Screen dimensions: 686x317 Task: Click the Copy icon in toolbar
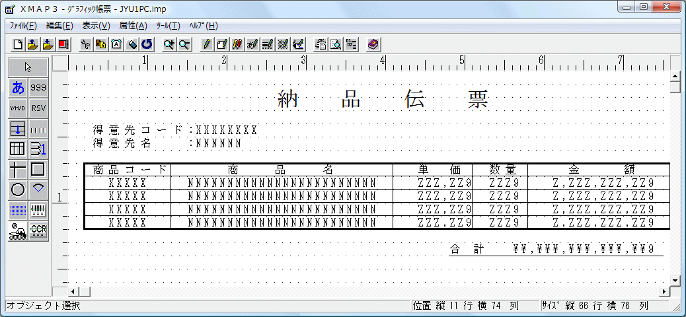(x=102, y=44)
